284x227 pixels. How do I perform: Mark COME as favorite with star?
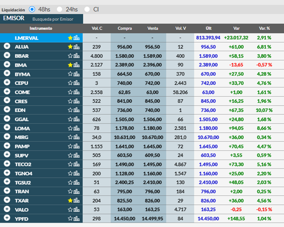(70, 92)
